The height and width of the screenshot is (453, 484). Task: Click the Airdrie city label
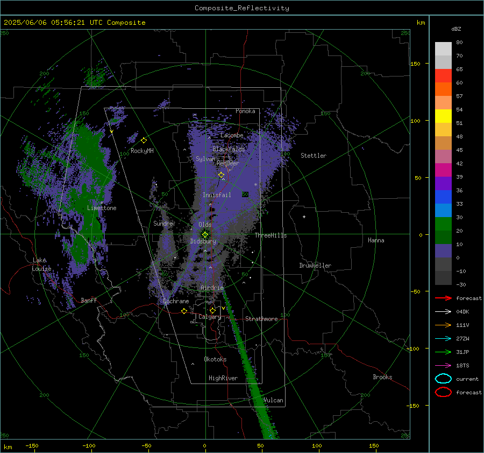coord(212,288)
